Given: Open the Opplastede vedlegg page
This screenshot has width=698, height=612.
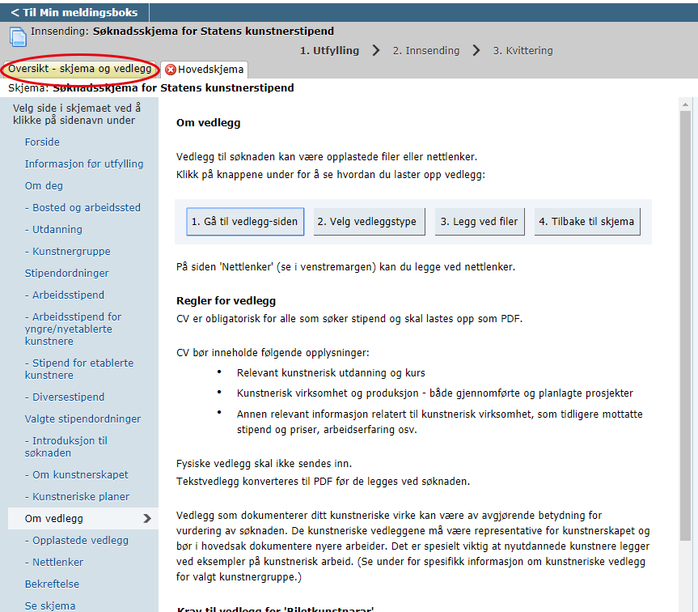Looking at the screenshot, I should 77,540.
